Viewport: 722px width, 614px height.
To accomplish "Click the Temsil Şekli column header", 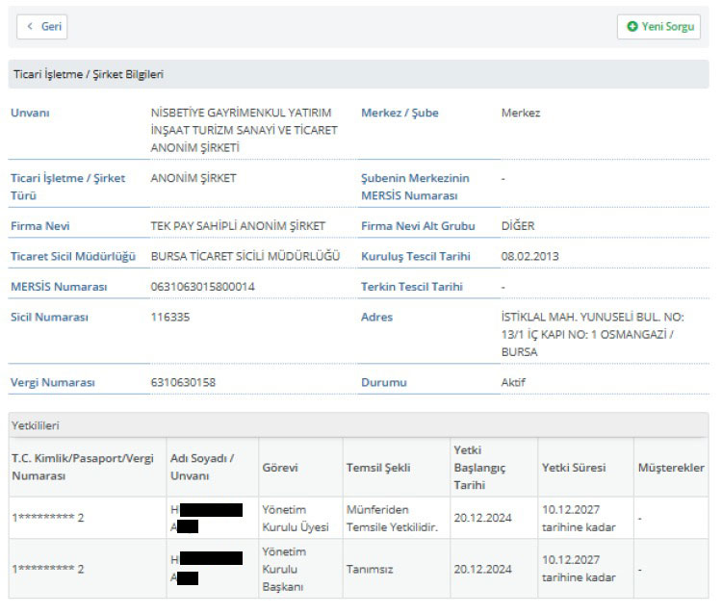I will 377,468.
